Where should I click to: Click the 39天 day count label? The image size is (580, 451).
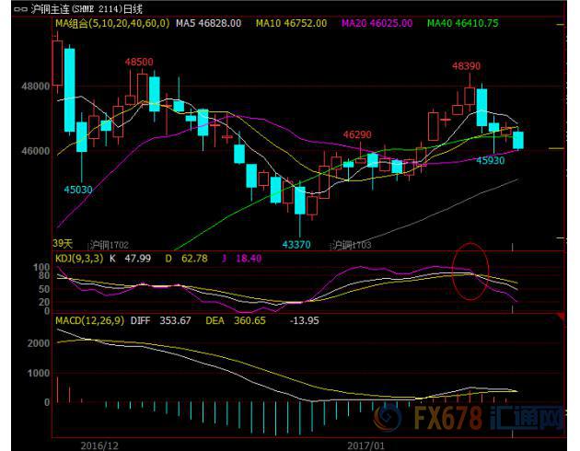(x=63, y=243)
